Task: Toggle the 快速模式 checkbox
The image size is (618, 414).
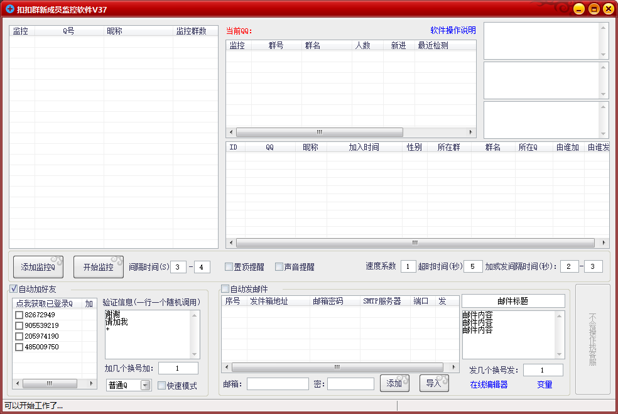Action: [x=161, y=386]
